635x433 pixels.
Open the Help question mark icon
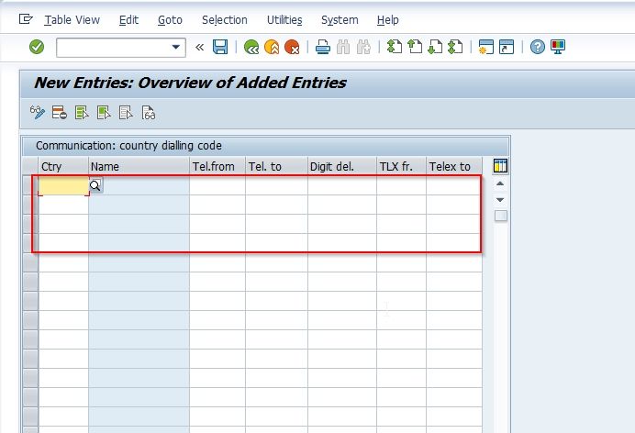[x=538, y=47]
